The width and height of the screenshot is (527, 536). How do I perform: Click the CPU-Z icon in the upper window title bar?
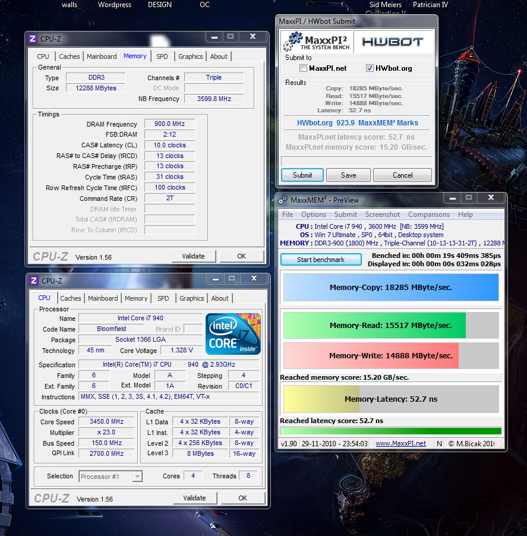pos(33,39)
